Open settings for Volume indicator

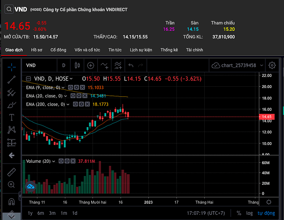click(67, 161)
